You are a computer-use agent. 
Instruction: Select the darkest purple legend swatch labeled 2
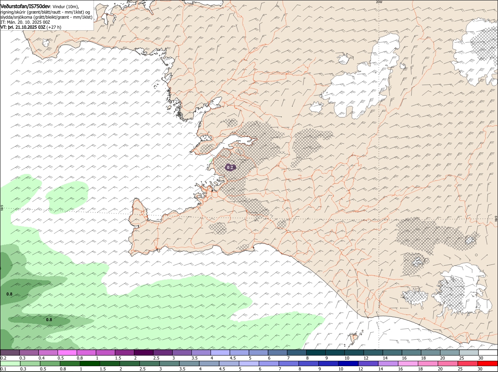[x=144, y=353]
